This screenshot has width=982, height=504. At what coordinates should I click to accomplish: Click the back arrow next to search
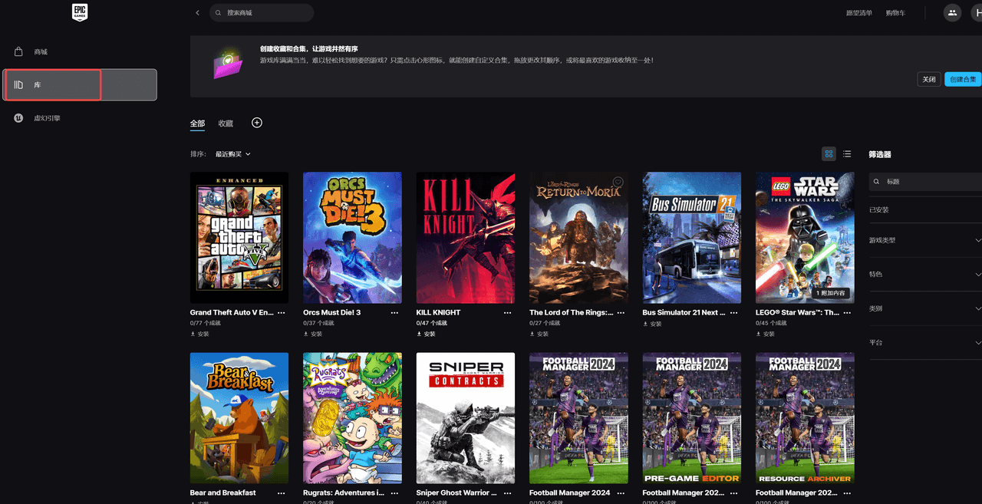point(197,13)
